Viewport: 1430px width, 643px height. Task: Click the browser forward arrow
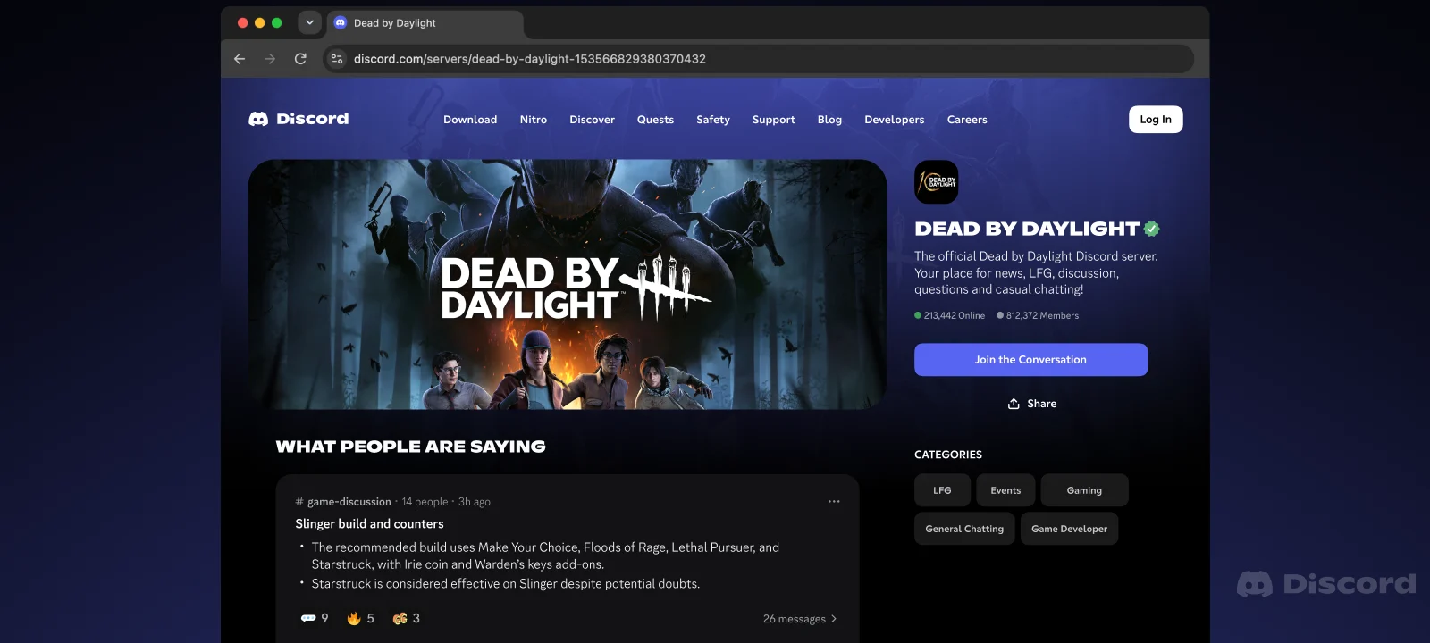[270, 59]
